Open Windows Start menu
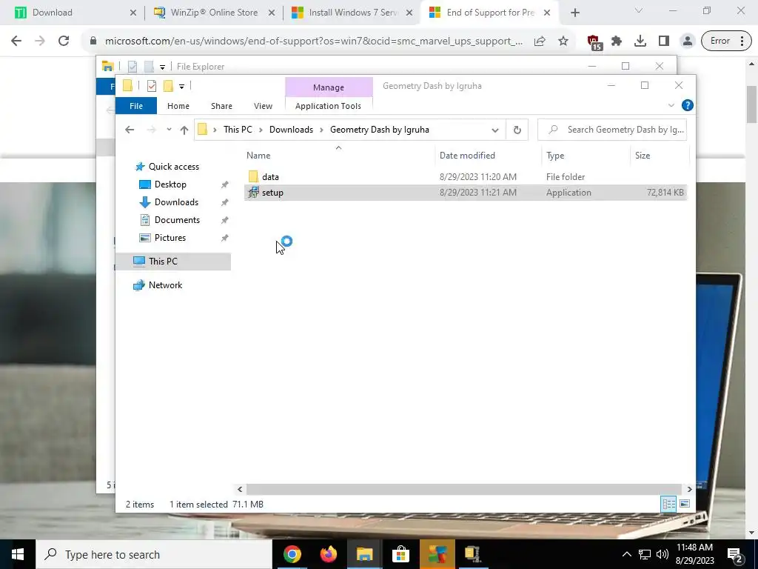Image resolution: width=758 pixels, height=569 pixels. pyautogui.click(x=18, y=554)
